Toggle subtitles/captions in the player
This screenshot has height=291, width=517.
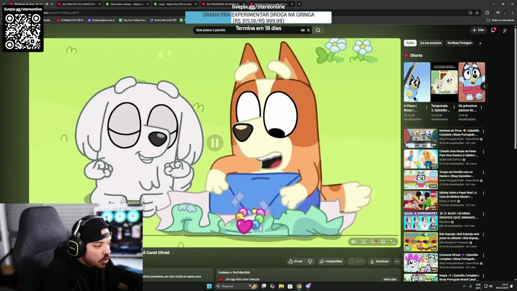pyautogui.click(x=364, y=242)
